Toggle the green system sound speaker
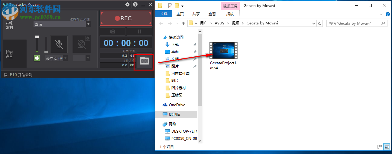Screen dimensions: 392x154 coord(37,58)
